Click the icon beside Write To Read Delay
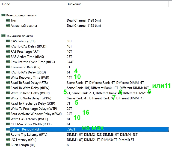Screen dimensions: 172x151 (x=8, y=93)
